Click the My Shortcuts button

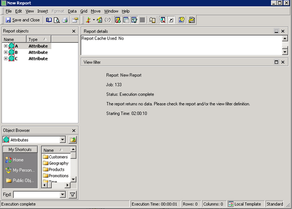[x=20, y=149]
